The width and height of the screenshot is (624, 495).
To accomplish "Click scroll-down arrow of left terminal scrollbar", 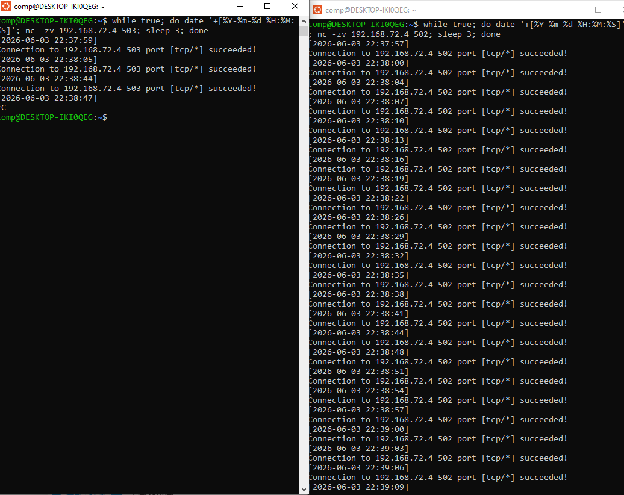I will pos(304,490).
